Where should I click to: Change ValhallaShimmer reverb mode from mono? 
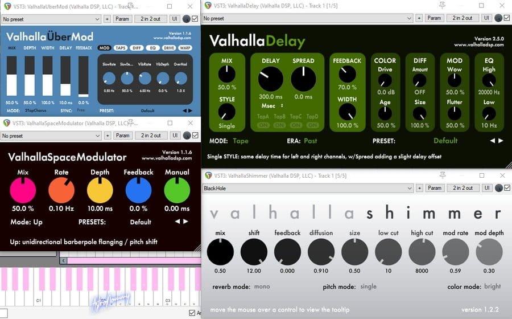(x=262, y=287)
